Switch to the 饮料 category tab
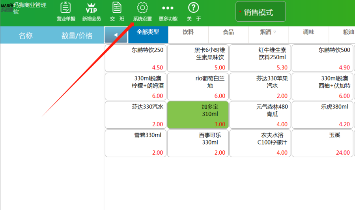Image resolution: width=355 pixels, height=210 pixels. pyautogui.click(x=188, y=35)
